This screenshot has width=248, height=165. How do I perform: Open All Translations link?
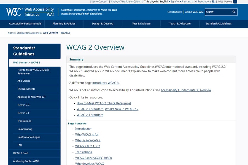click(x=203, y=2)
